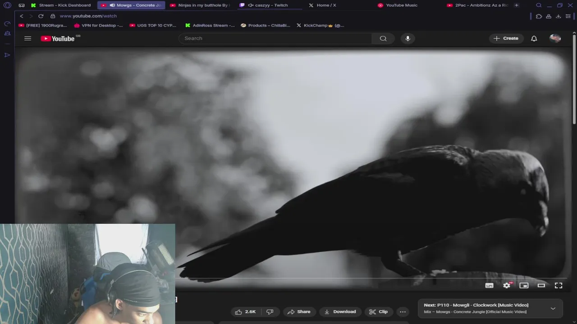Open the YouTube account avatar menu
Screen dimensions: 577x324
(555, 38)
